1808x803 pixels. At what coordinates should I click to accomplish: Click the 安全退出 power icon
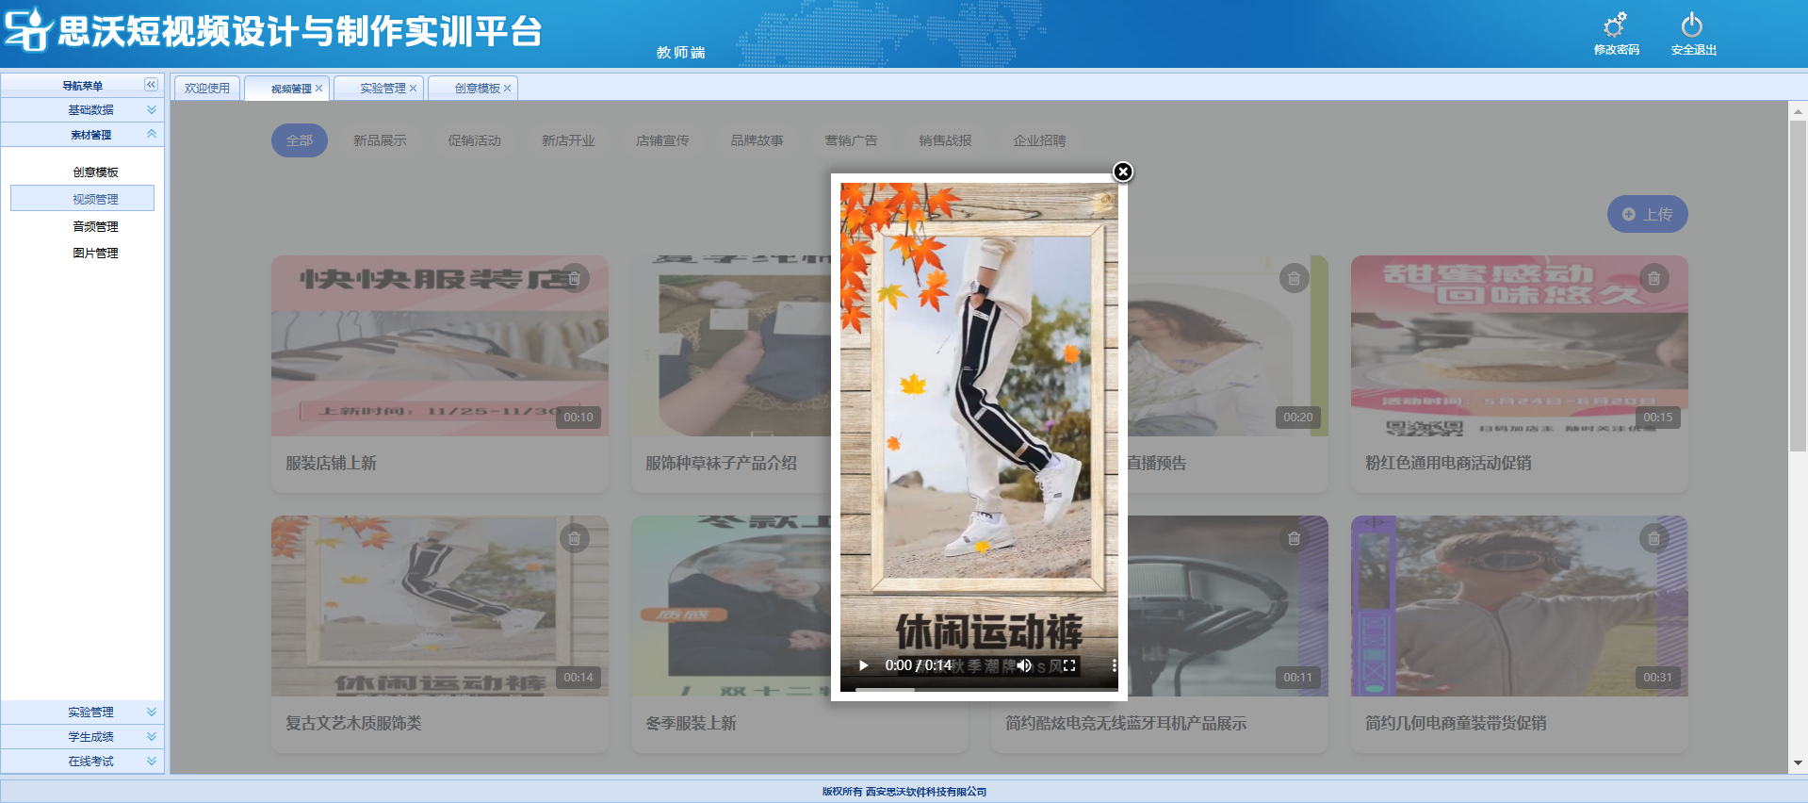point(1692,25)
